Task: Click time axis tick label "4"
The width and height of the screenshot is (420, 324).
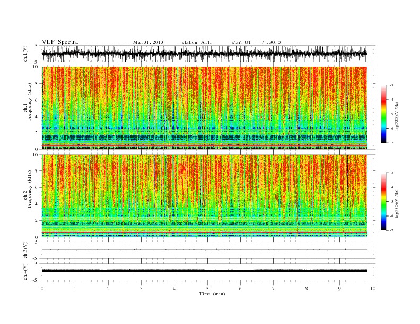Action: click(x=174, y=289)
